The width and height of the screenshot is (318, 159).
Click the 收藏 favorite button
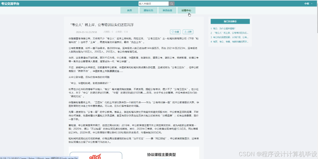tap(175, 32)
